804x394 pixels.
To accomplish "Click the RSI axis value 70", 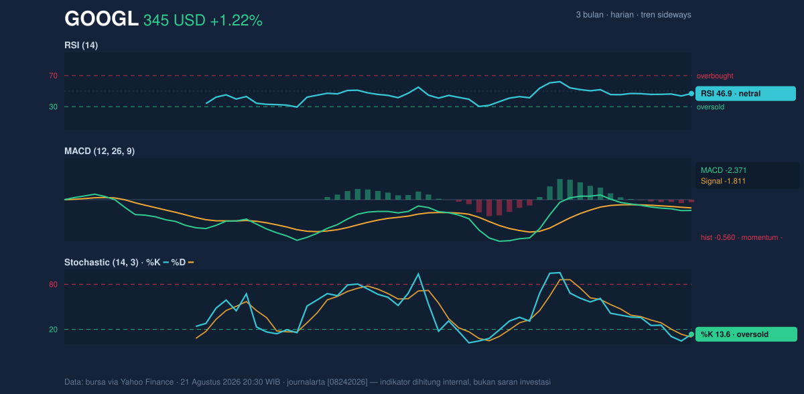I will pyautogui.click(x=53, y=76).
